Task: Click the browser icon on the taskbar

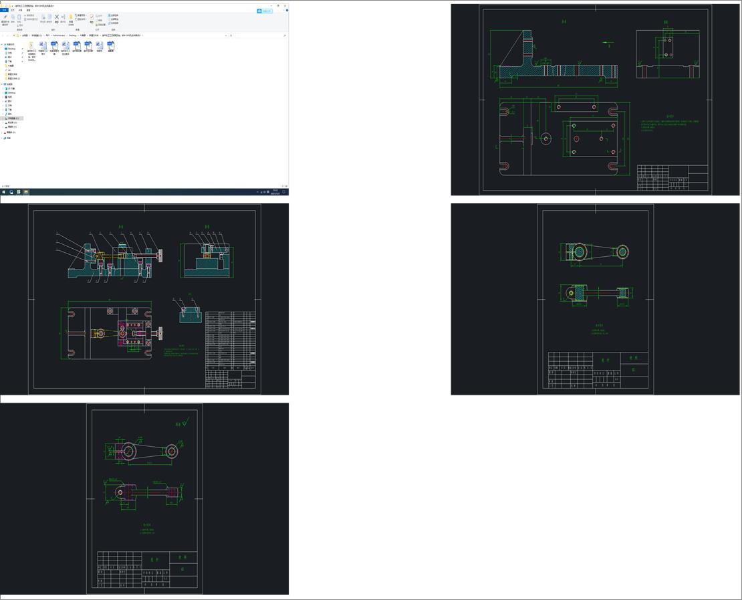Action: coord(11,192)
